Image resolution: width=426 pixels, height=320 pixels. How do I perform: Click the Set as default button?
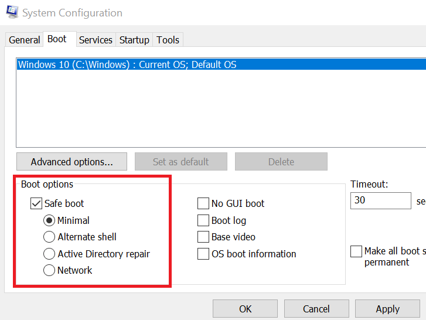[181, 162]
